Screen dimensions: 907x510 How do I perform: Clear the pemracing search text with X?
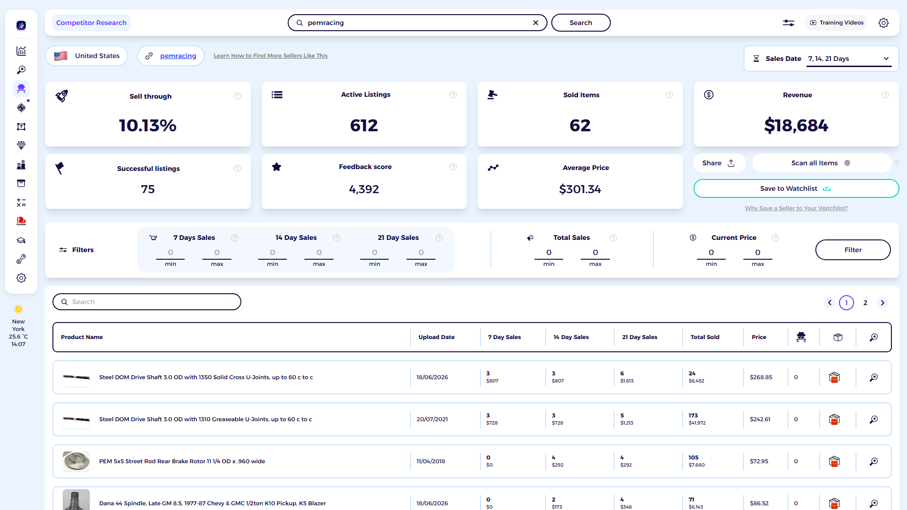536,23
